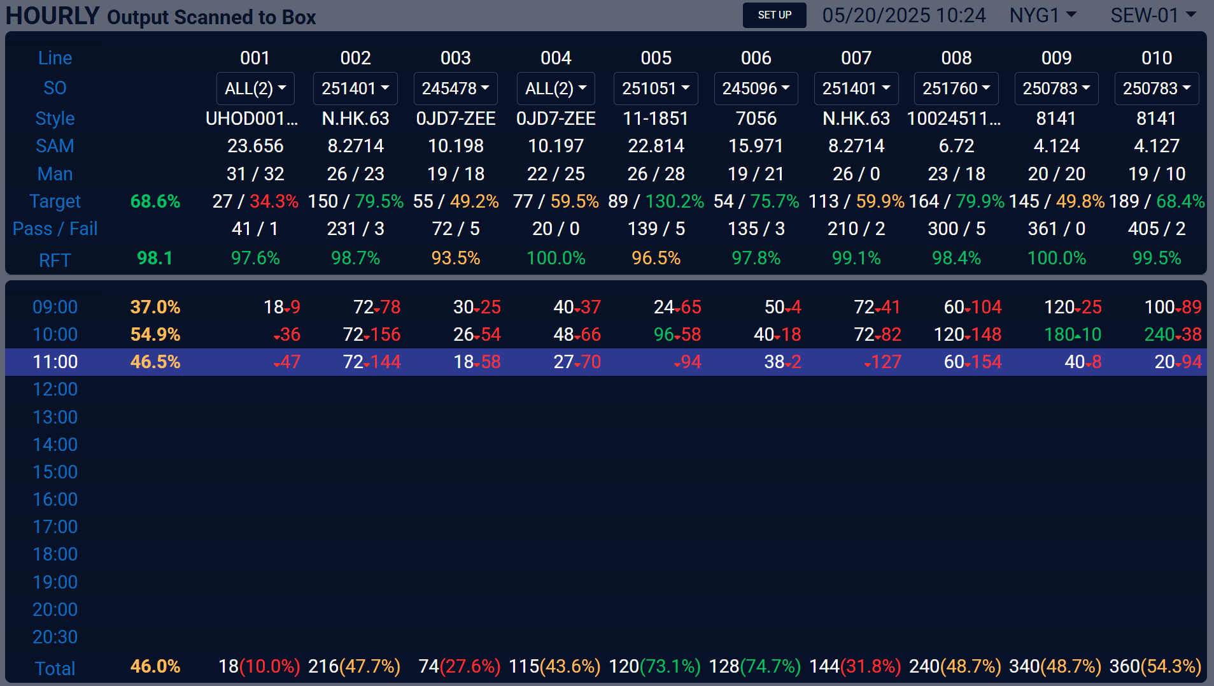Expand the ALL(2) SO selector for line 001
Screen dimensions: 1214x686
point(255,89)
